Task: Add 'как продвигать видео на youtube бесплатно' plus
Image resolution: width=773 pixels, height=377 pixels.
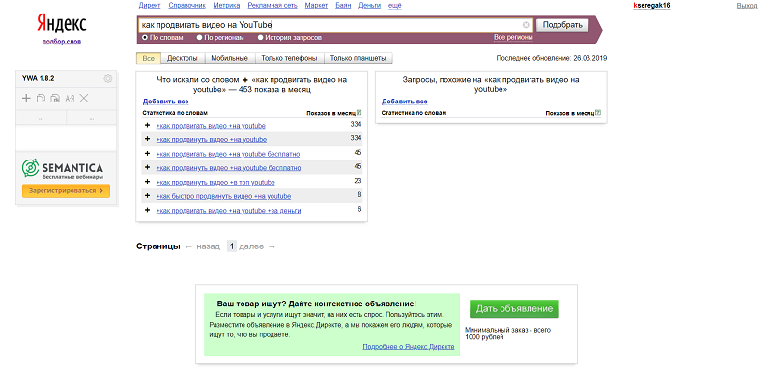Action: (x=147, y=154)
